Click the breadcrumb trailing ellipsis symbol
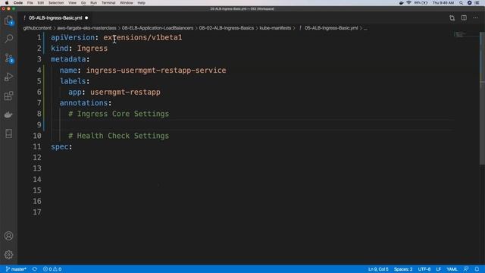485x273 pixels. point(365,28)
